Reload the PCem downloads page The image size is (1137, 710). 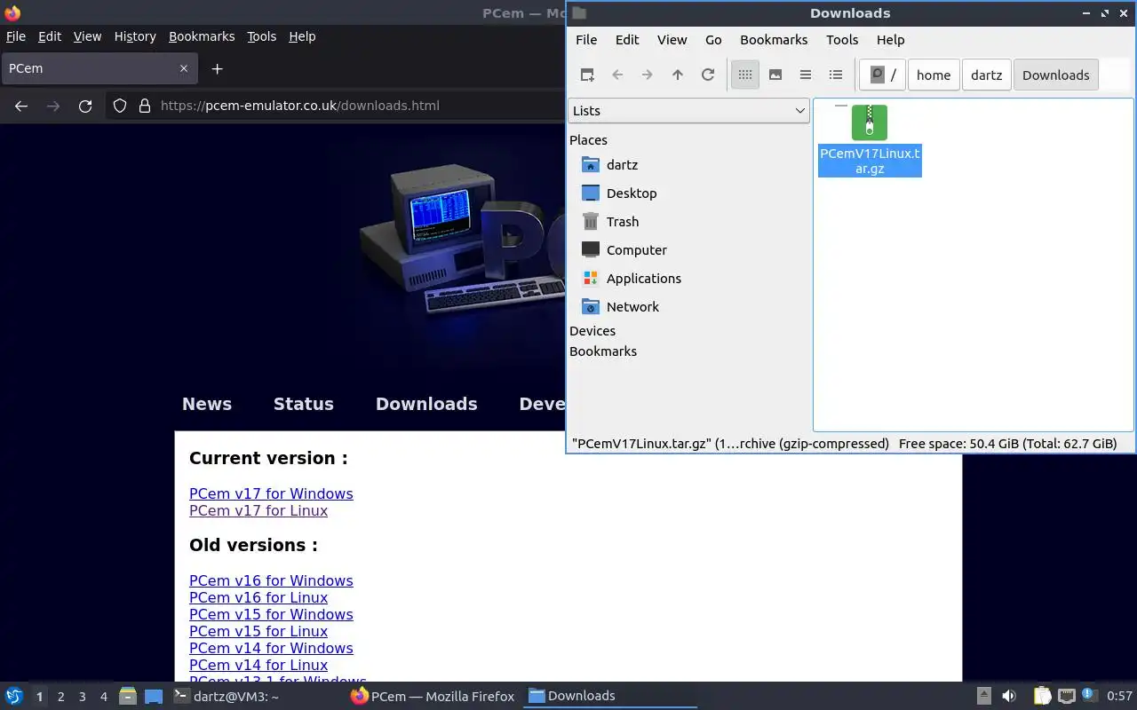pos(85,106)
